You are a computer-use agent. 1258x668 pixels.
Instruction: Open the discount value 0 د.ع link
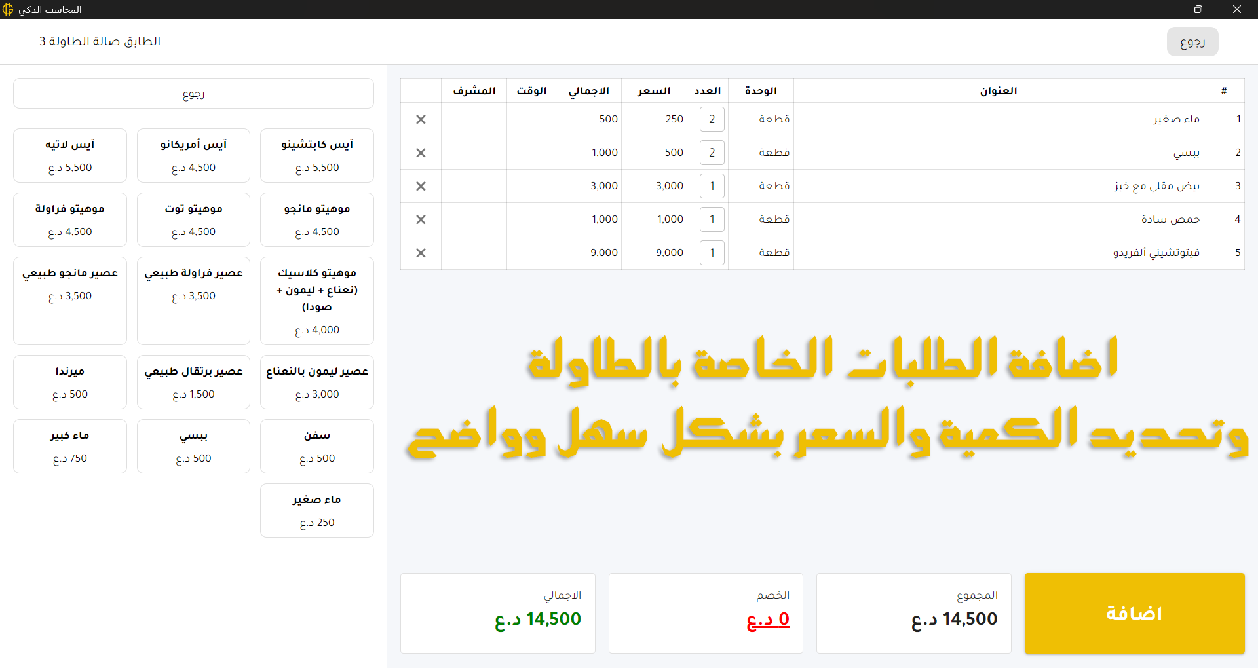(x=768, y=619)
